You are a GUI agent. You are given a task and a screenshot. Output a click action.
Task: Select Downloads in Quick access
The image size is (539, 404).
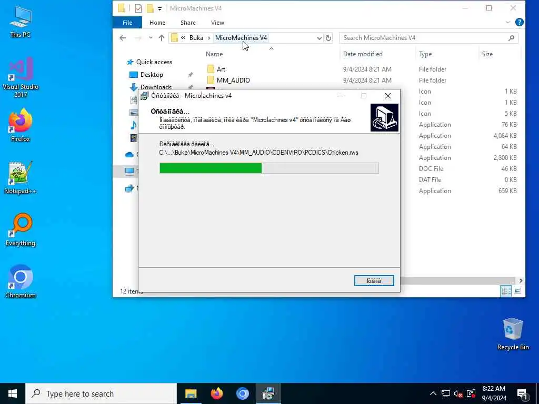coord(156,87)
